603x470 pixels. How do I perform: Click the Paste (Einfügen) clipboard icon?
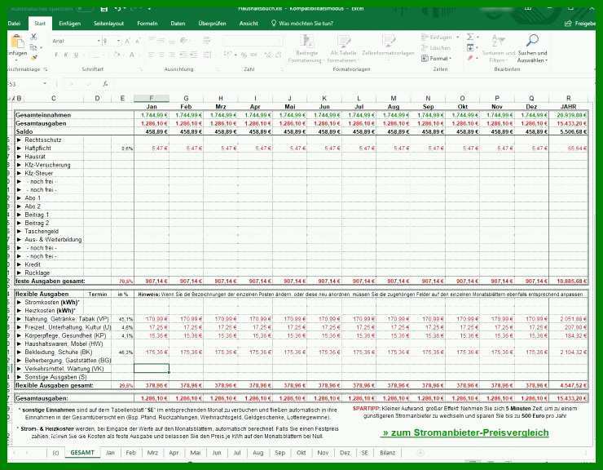point(16,42)
